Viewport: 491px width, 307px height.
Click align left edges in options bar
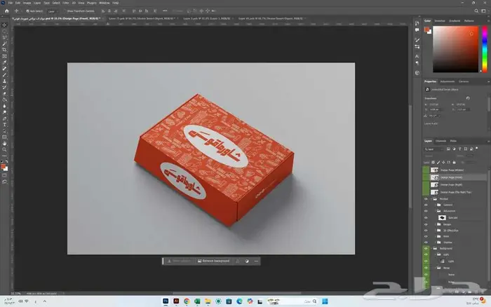coord(103,11)
